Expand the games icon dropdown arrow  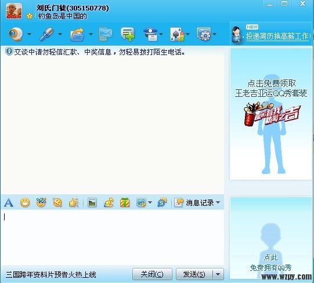tap(188, 34)
